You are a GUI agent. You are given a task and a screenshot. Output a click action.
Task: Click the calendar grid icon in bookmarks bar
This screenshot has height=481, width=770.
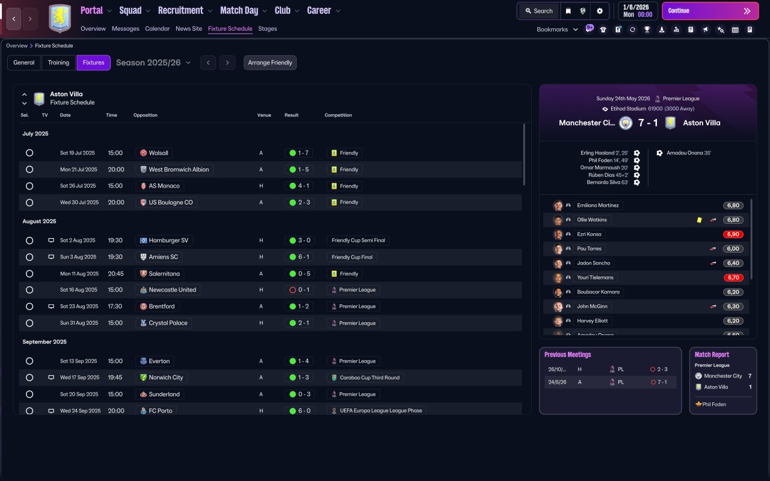[x=735, y=29]
